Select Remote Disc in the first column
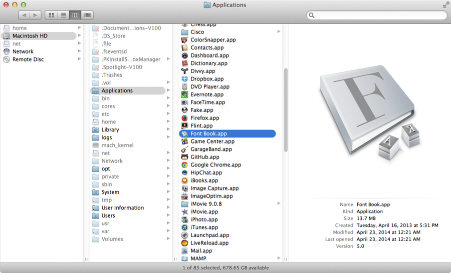Screen dimensions: 451x273 click(x=28, y=59)
